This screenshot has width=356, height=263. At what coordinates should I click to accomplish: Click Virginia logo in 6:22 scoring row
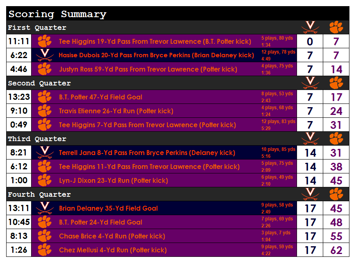(45, 55)
